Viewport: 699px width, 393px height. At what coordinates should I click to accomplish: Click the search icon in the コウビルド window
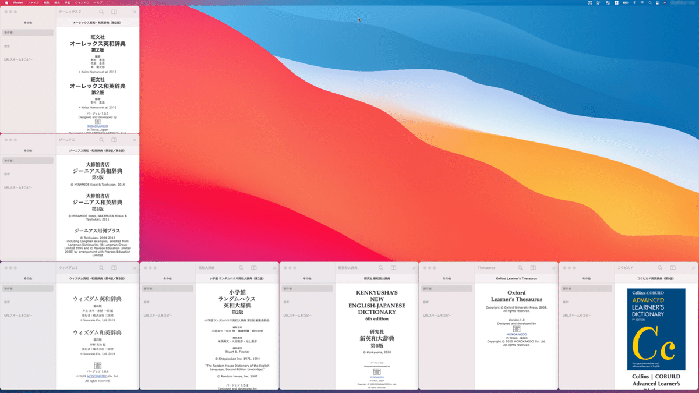tap(661, 268)
